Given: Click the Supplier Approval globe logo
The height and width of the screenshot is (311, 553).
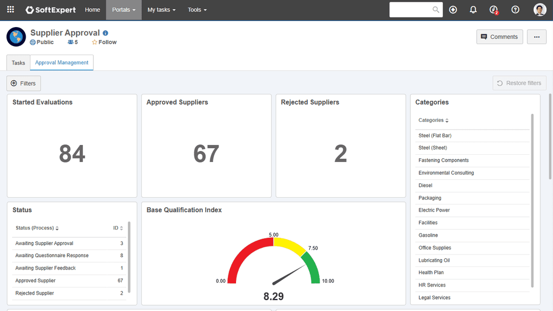Looking at the screenshot, I should pyautogui.click(x=16, y=37).
